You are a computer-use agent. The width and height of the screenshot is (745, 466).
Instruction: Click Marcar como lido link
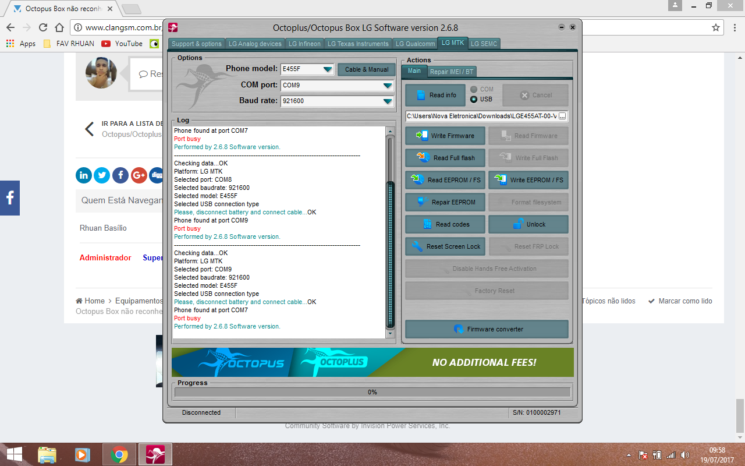click(680, 301)
